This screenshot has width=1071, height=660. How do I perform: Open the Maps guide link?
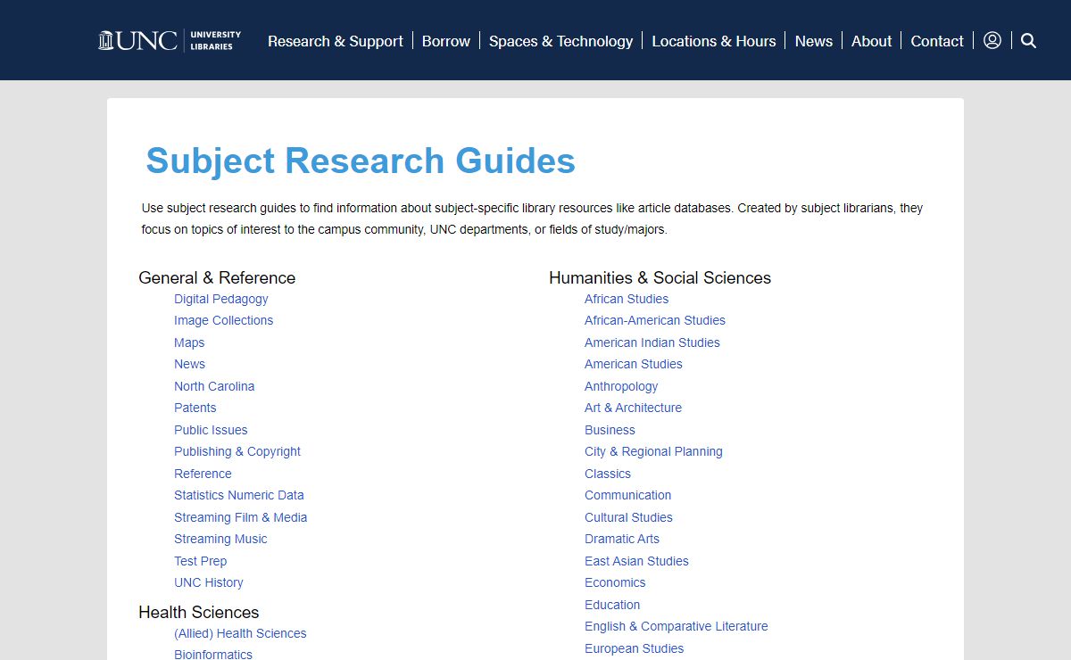[x=189, y=342]
